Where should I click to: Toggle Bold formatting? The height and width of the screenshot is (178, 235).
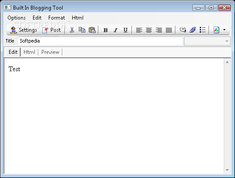(x=105, y=30)
